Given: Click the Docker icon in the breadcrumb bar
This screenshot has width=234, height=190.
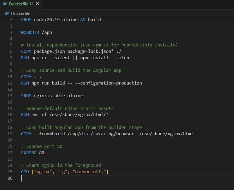Looking at the screenshot, I should pos(7,13).
